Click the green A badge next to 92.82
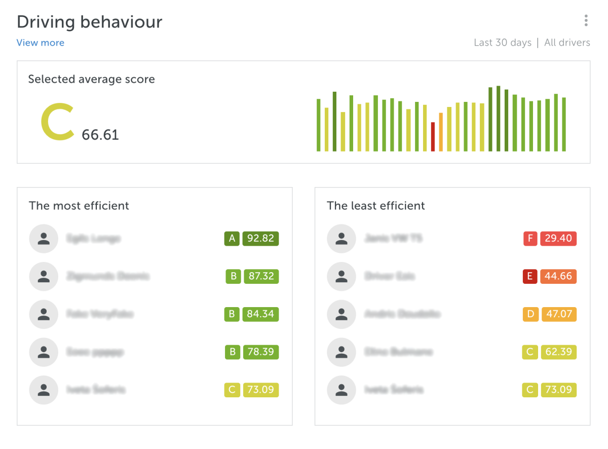The height and width of the screenshot is (449, 608). click(x=232, y=238)
